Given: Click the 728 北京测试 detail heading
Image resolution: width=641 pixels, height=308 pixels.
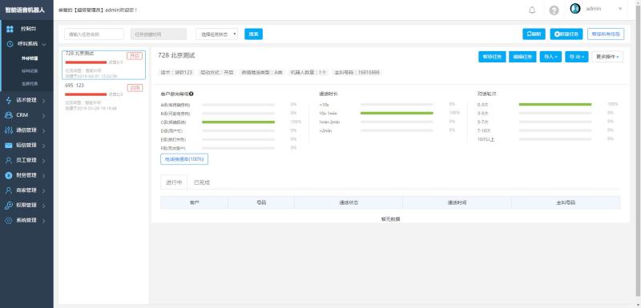Looking at the screenshot, I should pyautogui.click(x=176, y=55).
